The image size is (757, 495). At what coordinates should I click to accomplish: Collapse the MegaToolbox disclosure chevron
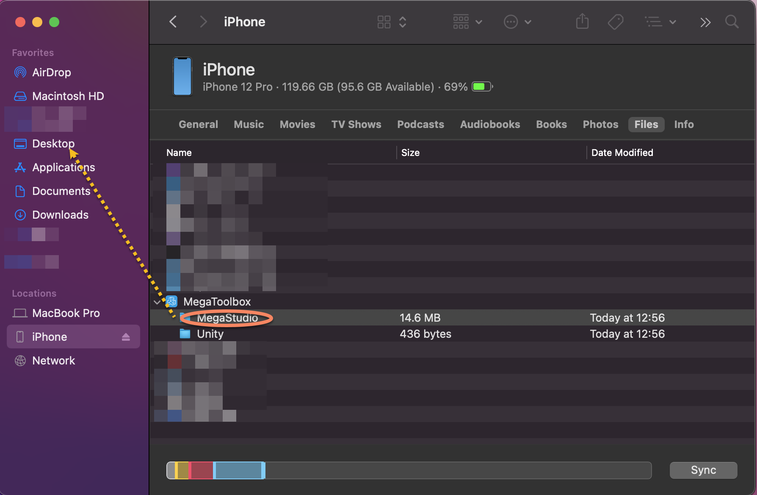click(157, 302)
